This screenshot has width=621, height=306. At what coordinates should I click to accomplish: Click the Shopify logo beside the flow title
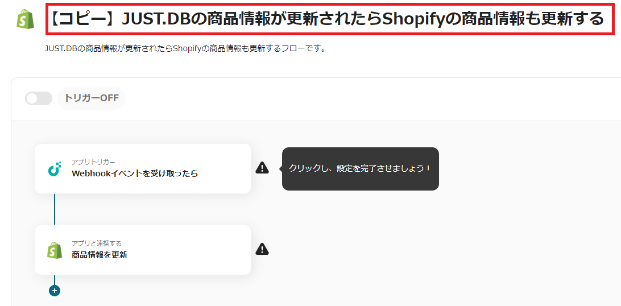click(26, 19)
